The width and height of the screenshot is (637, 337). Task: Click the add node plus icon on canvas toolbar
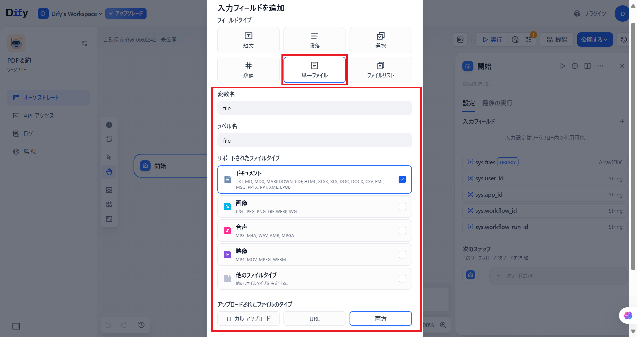coord(109,125)
